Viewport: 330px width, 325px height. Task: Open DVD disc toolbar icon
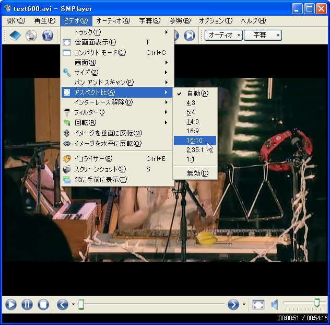[31, 35]
